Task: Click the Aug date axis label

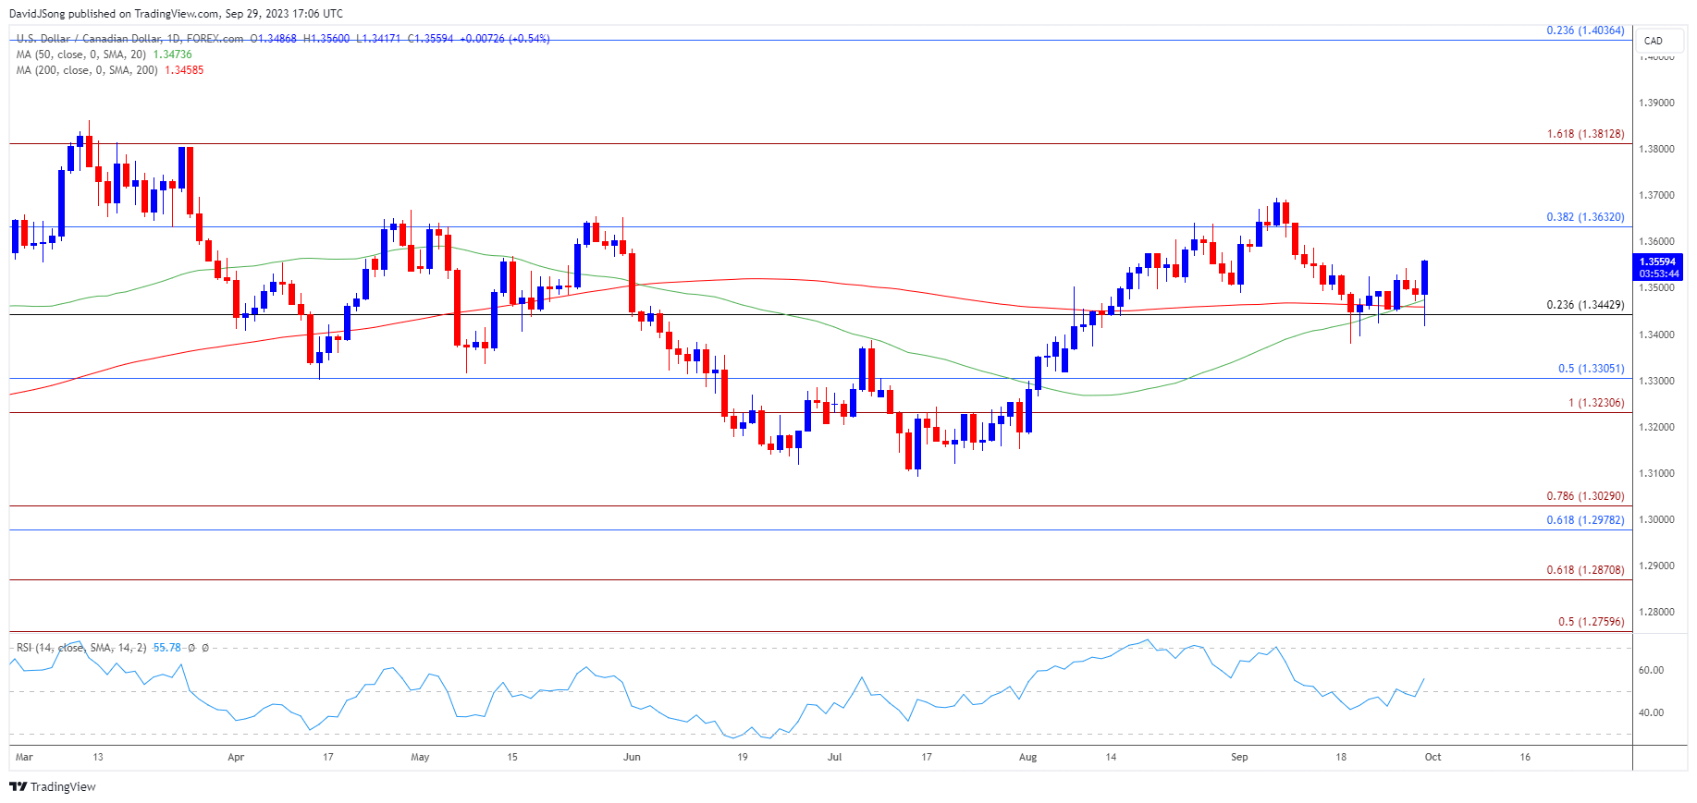Action: pos(1027,757)
